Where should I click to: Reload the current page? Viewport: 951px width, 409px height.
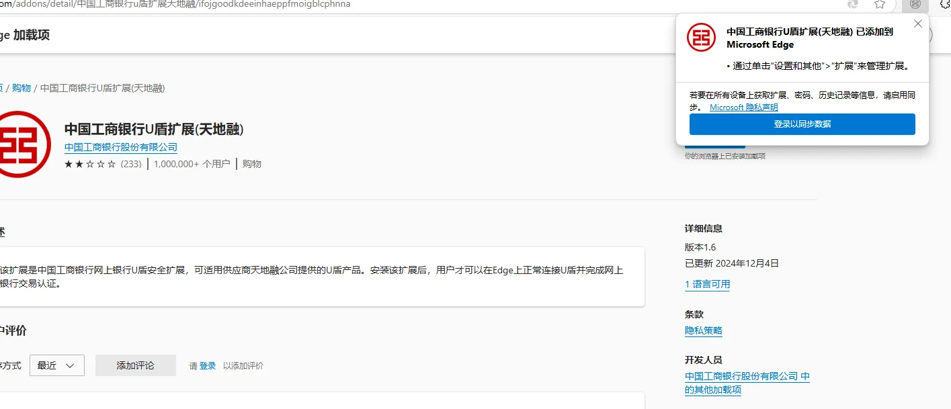(852, 4)
